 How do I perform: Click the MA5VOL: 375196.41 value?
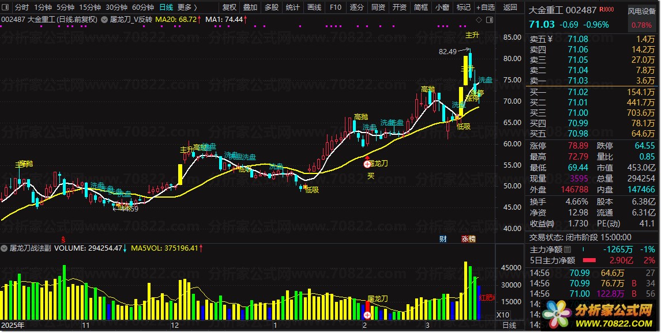click(164, 248)
